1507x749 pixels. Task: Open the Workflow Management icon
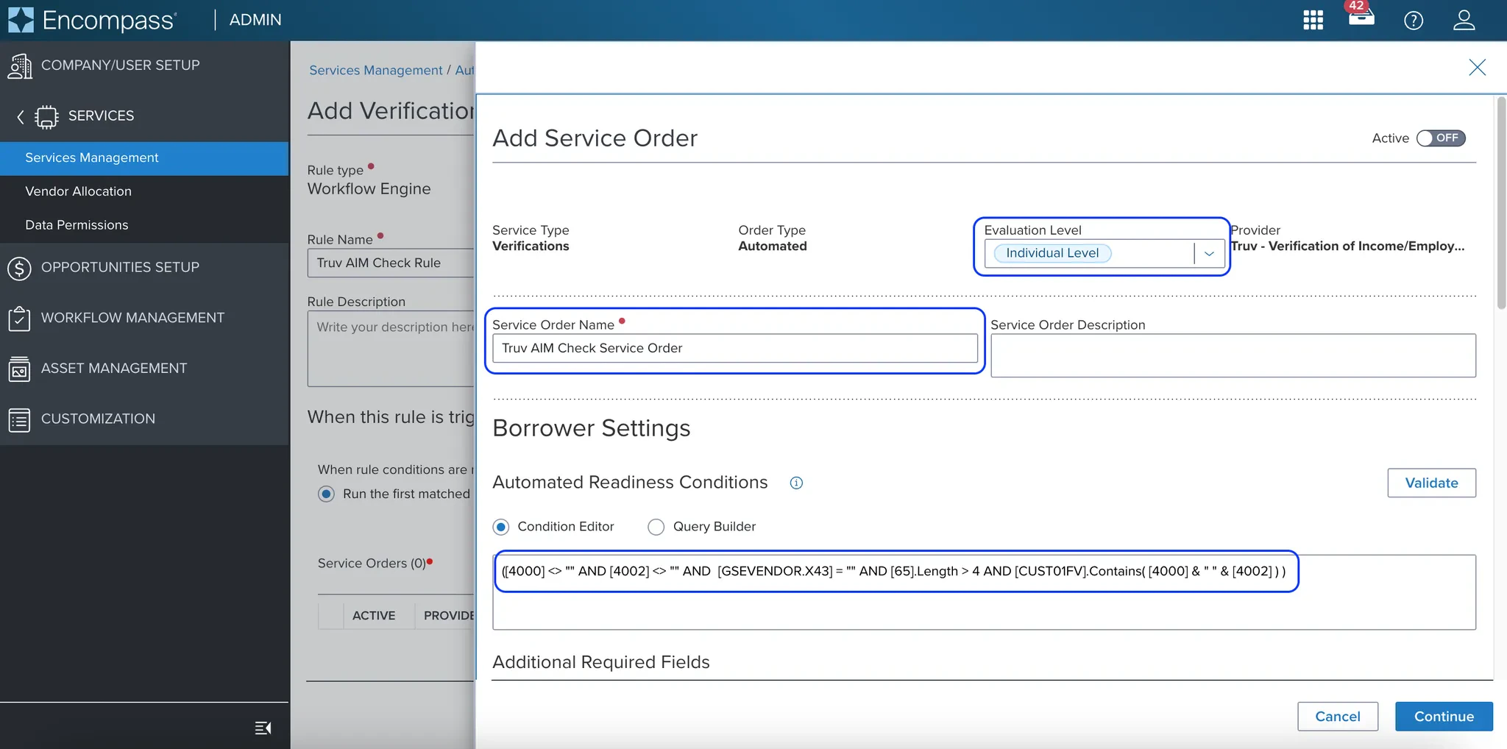[19, 318]
